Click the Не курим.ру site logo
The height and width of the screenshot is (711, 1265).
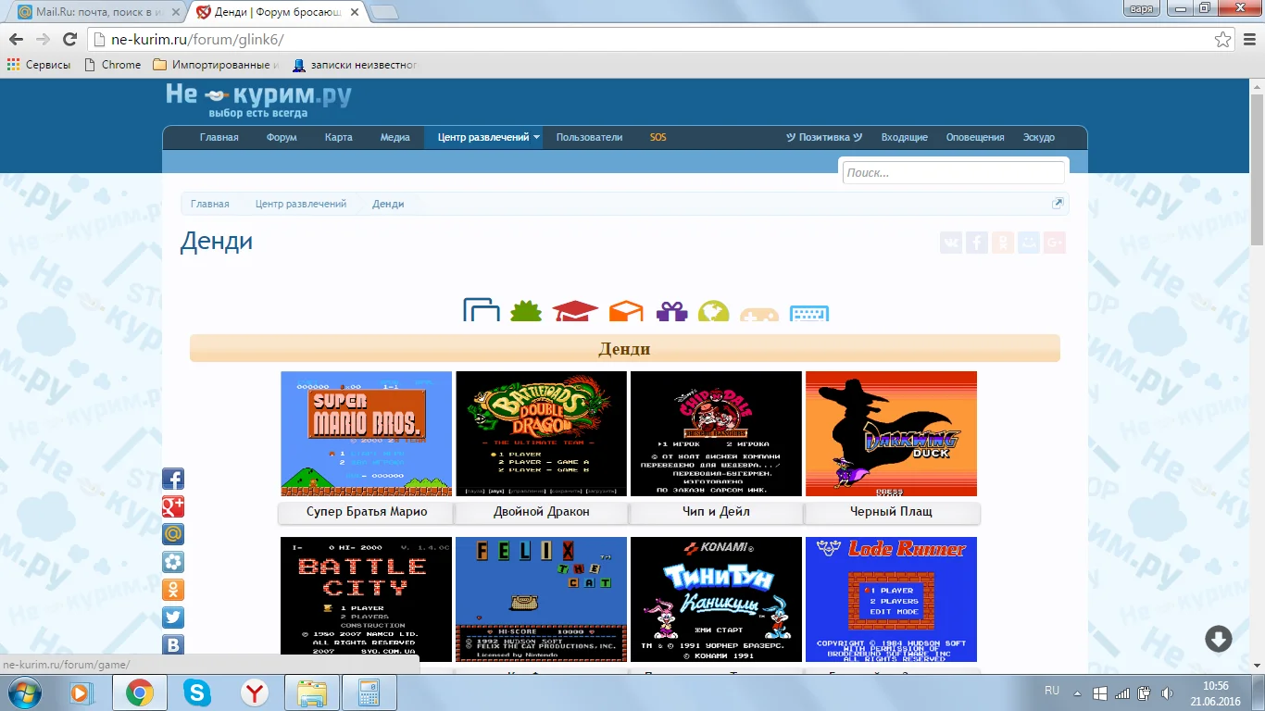[x=258, y=99]
